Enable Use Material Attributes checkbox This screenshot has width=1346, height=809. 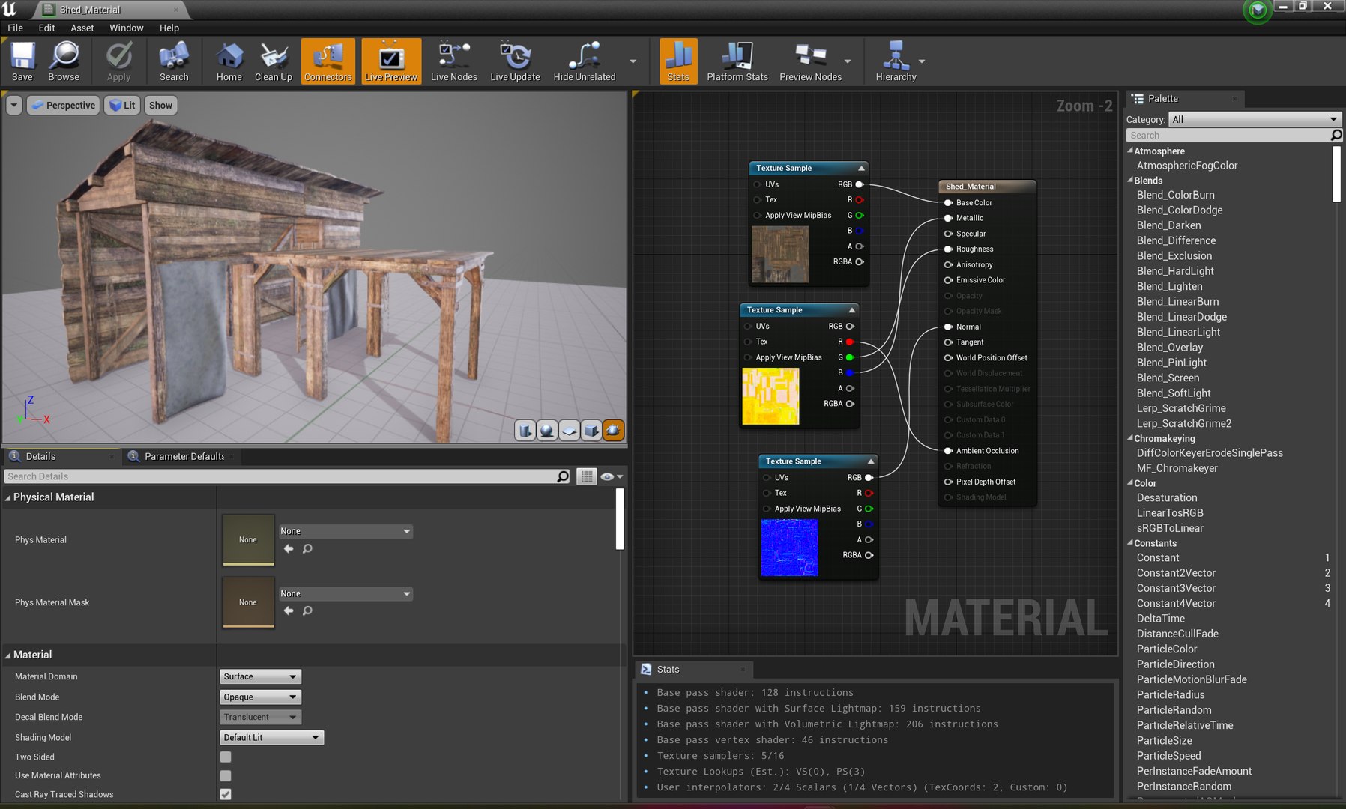coord(226,775)
